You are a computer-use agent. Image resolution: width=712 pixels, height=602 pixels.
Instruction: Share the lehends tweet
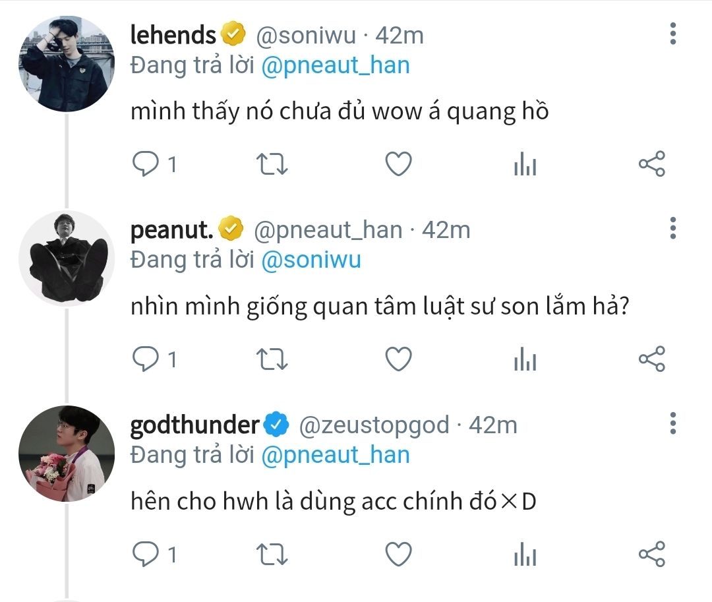tap(652, 164)
